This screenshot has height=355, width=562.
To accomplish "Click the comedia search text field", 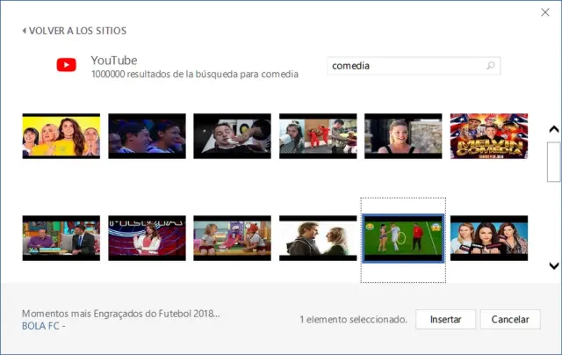I will pyautogui.click(x=404, y=66).
